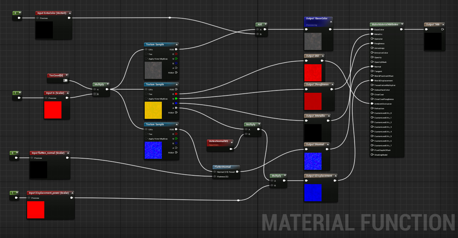Click the Metallic pin on MakeMaterialAttributes

(x=372, y=34)
